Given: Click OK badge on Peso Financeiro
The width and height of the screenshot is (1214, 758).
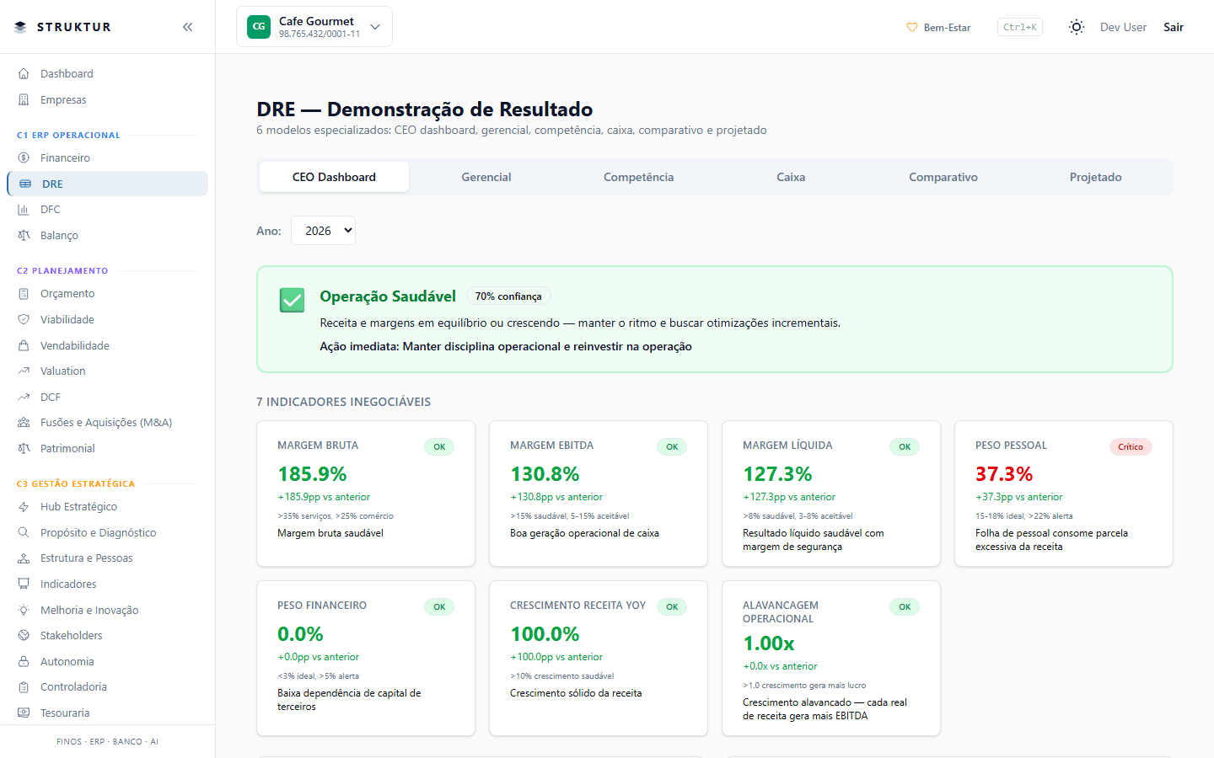Looking at the screenshot, I should pos(439,607).
